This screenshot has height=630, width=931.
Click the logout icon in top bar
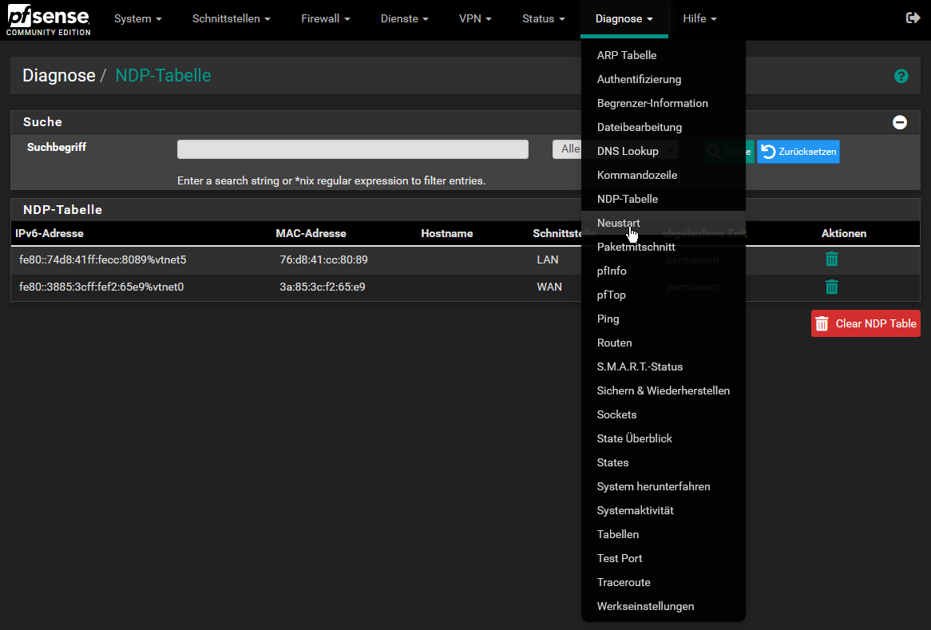coord(913,18)
